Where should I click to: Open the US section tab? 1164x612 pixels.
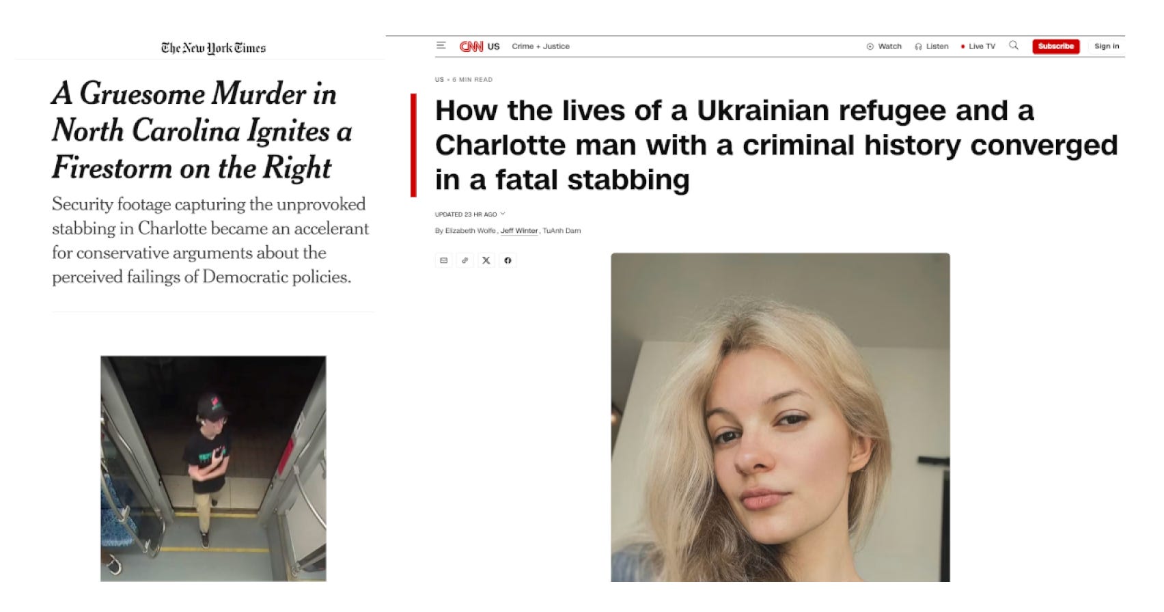(494, 46)
